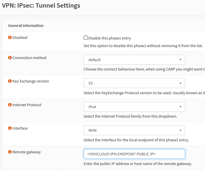Click the info icon beside Connection method
The image size is (205, 170).
pos(10,58)
